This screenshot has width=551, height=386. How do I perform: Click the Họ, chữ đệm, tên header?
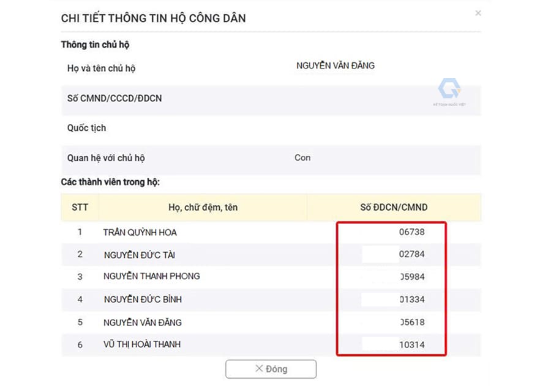[x=203, y=208]
